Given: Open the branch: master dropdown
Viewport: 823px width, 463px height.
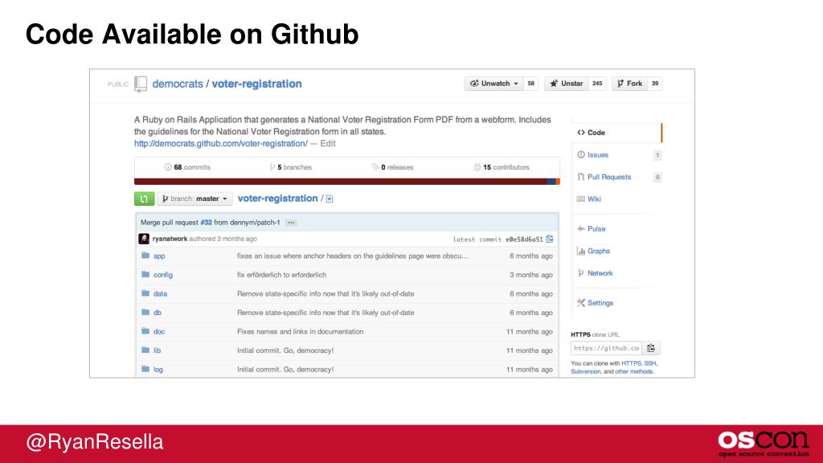Looking at the screenshot, I should pos(194,199).
